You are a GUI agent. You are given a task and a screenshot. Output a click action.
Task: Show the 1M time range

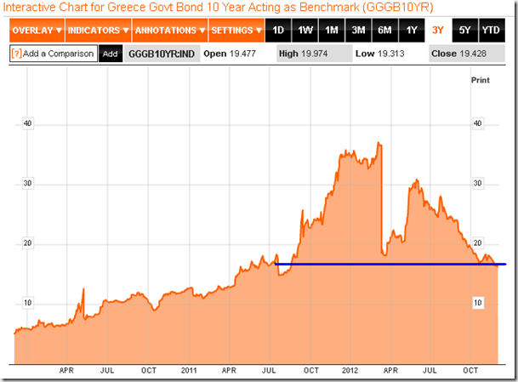click(x=332, y=31)
